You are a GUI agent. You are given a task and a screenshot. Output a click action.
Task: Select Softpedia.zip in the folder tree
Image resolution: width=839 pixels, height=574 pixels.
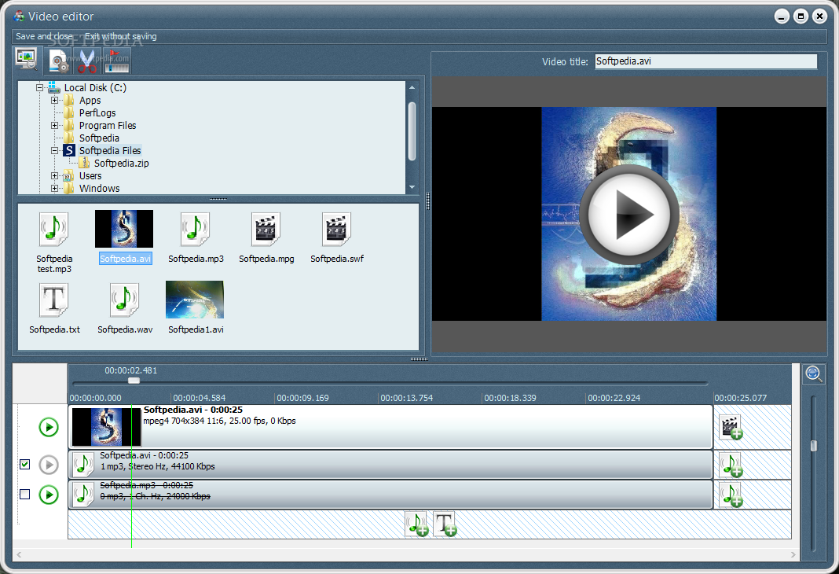point(122,164)
